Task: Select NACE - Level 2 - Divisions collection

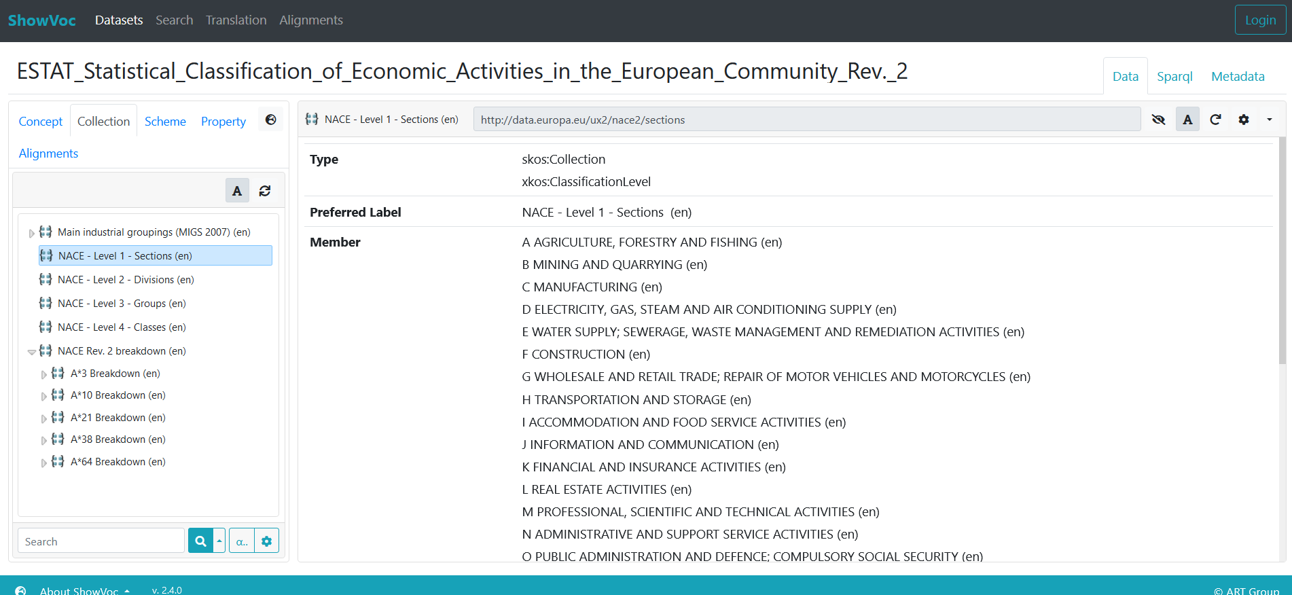Action: 126,279
